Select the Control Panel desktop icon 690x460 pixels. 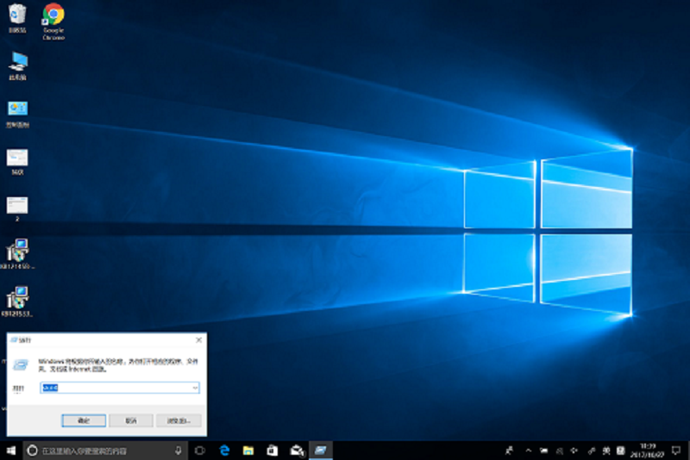(17, 114)
